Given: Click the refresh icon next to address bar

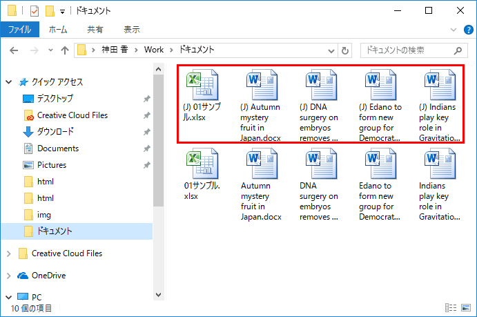Looking at the screenshot, I should pyautogui.click(x=345, y=50).
